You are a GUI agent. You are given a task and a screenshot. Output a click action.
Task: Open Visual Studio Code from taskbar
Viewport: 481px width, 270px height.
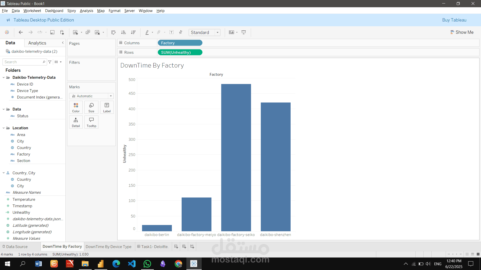(x=132, y=264)
